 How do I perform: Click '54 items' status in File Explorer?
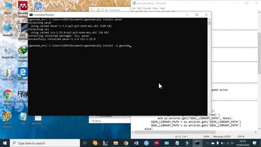[x=96, y=121]
